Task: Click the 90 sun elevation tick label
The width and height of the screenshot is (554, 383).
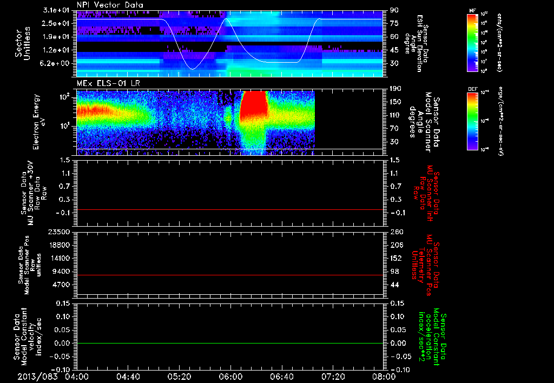Action: [394, 10]
